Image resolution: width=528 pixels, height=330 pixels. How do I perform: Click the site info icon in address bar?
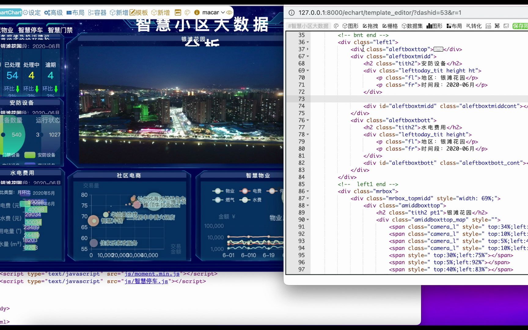291,13
